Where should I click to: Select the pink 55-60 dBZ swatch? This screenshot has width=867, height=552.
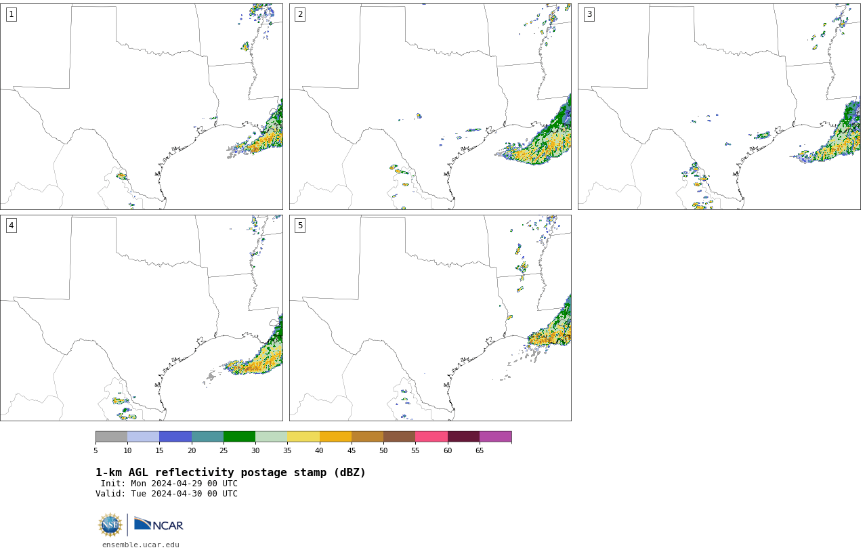(x=431, y=436)
